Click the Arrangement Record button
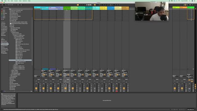 (x=91, y=5)
